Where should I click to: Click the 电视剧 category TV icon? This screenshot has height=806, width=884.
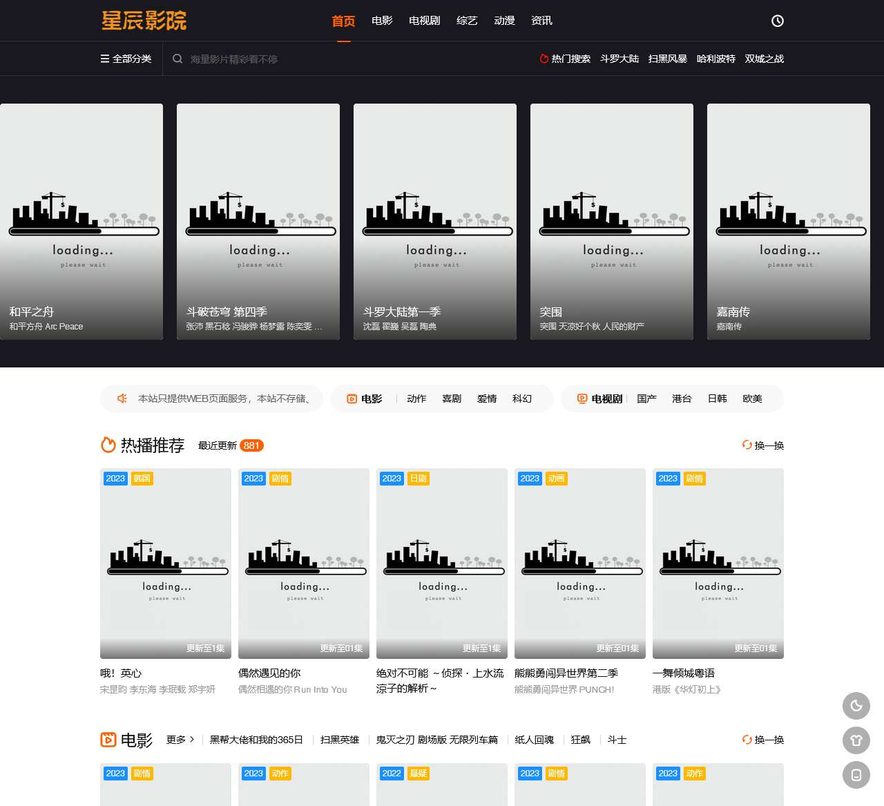(582, 399)
